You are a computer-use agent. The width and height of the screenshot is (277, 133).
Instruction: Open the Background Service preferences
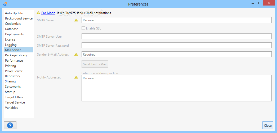[x=19, y=18]
